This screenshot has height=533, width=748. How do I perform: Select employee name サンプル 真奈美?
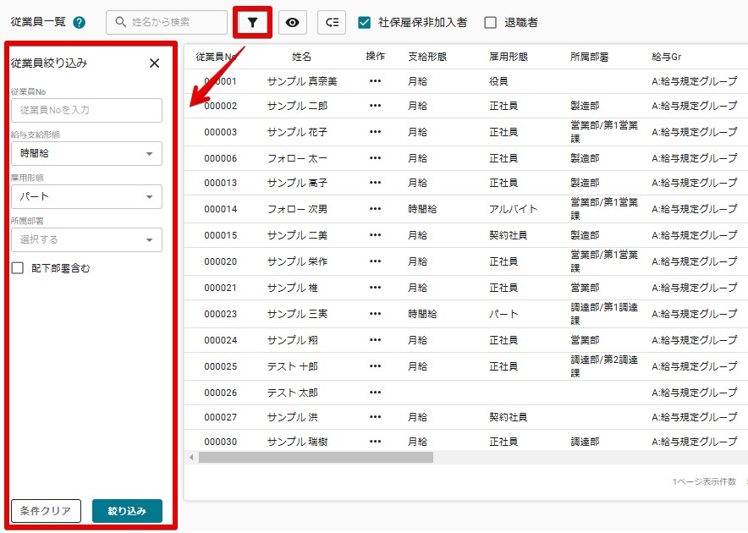pyautogui.click(x=302, y=81)
